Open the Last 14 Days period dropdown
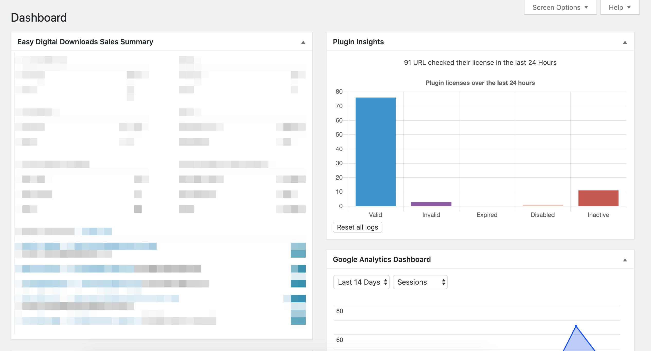 tap(361, 282)
